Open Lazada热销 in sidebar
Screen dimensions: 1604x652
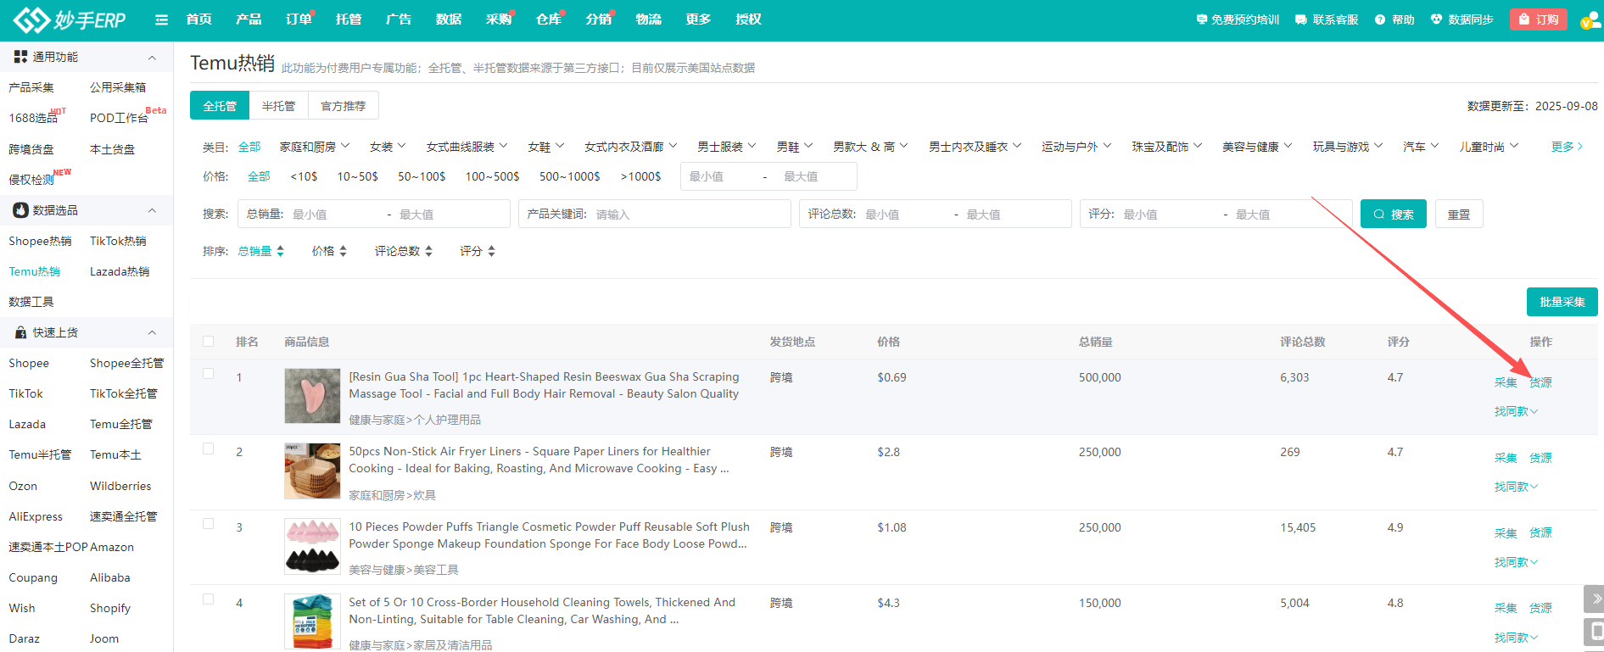(120, 271)
